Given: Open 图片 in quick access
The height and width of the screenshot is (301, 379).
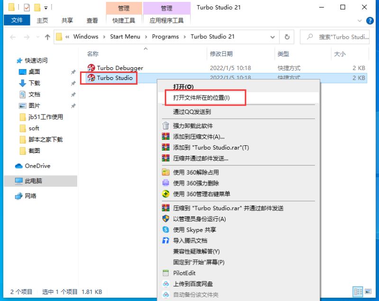Looking at the screenshot, I should point(29,106).
